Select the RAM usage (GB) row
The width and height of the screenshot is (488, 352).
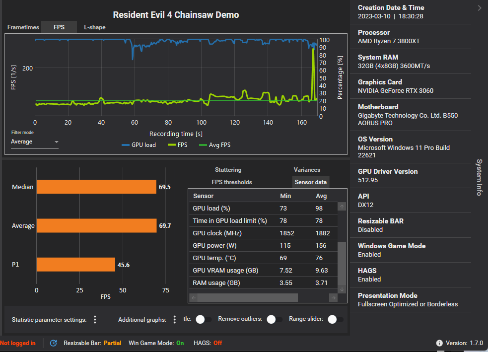pos(263,283)
